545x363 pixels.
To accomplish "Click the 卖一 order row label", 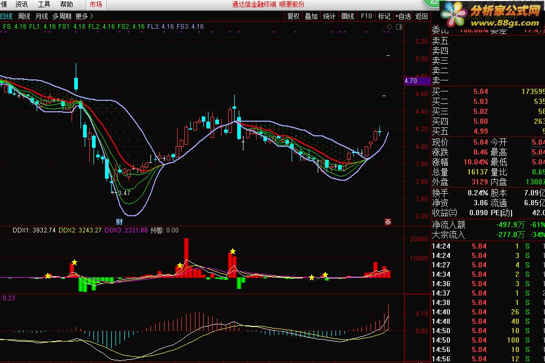I will 440,80.
